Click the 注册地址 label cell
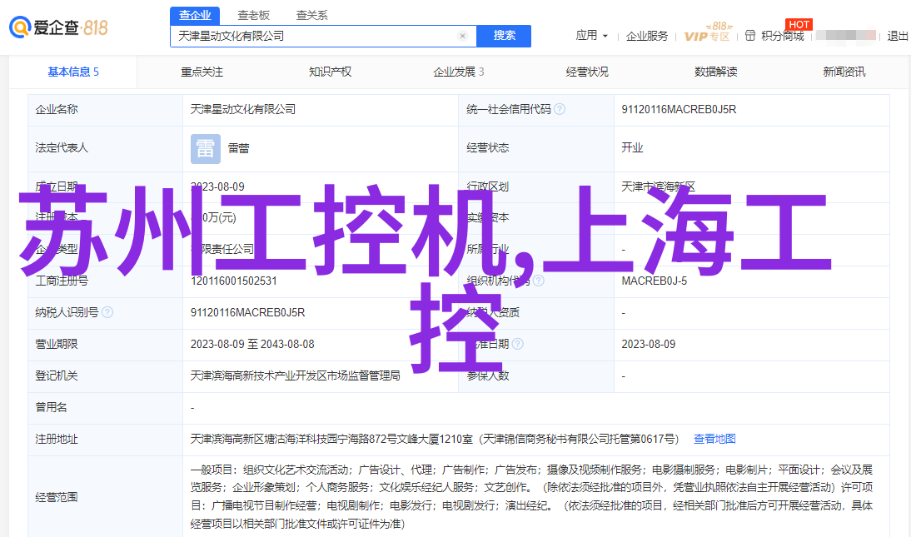 (105, 440)
